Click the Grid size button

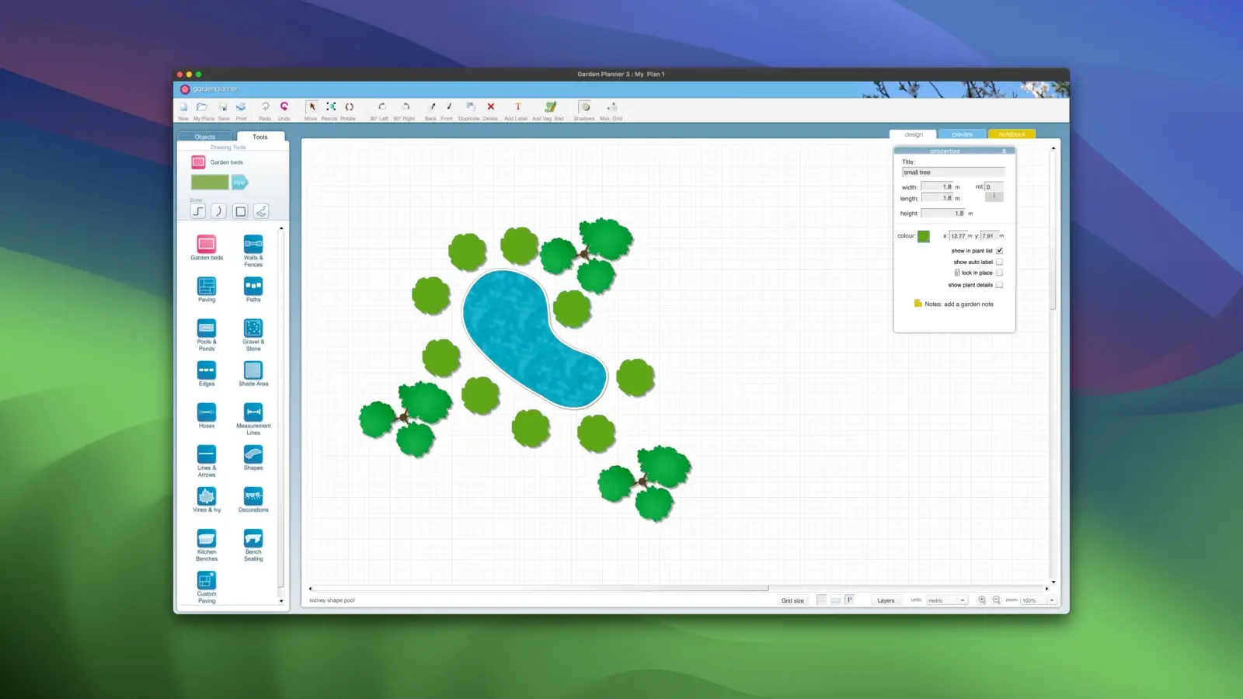pos(792,600)
